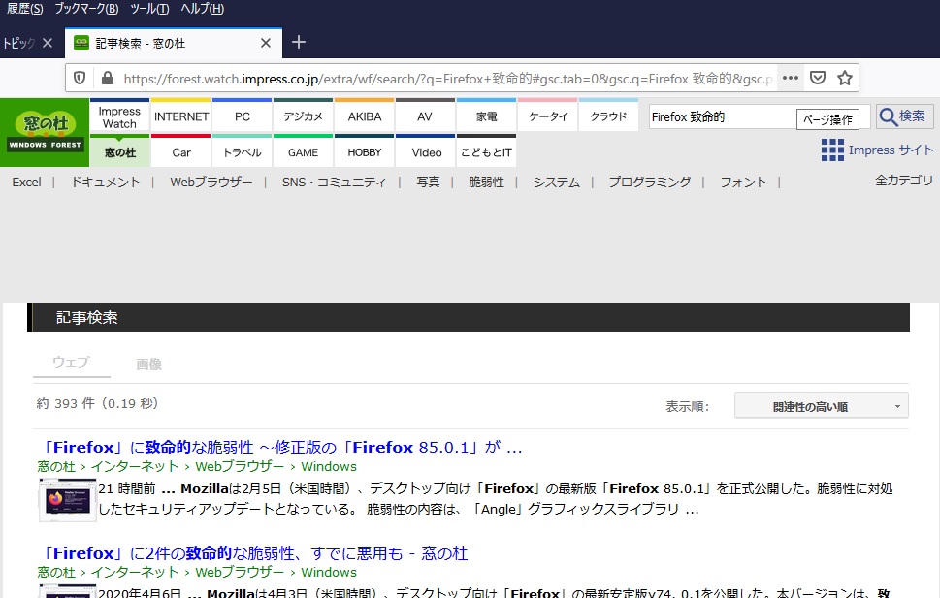Click the 窓の杜 Windows Forest logo
The image size is (940, 598).
click(45, 132)
